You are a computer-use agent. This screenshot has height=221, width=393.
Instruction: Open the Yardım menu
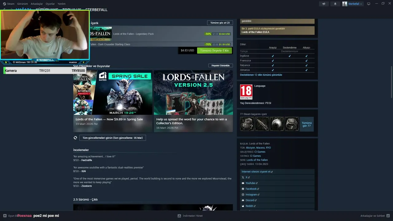click(61, 4)
